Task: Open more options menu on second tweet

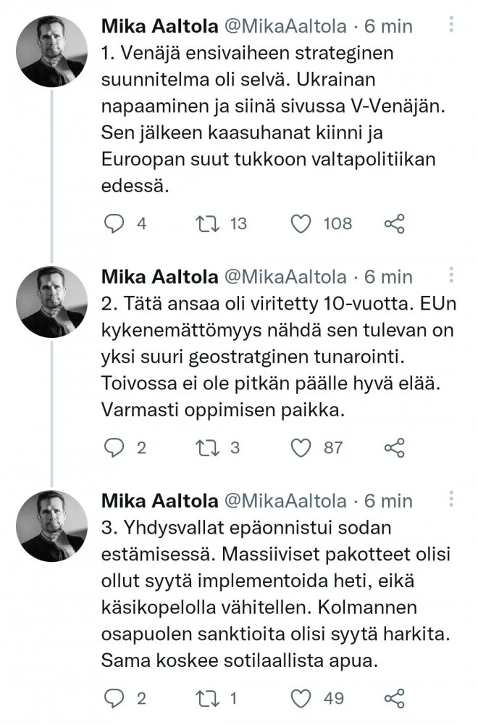Action: pos(451,275)
